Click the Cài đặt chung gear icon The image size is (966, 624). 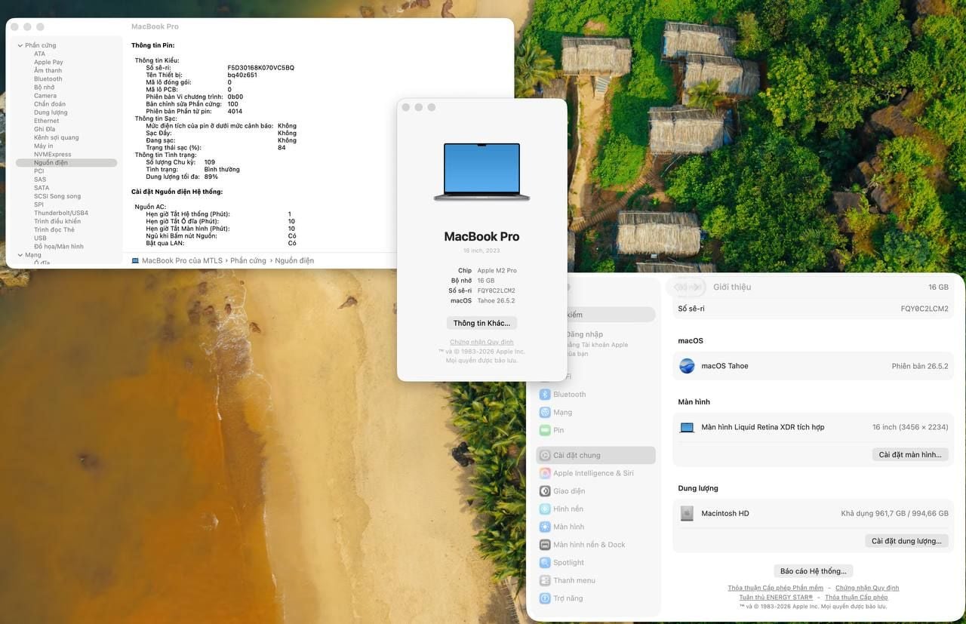coord(545,456)
